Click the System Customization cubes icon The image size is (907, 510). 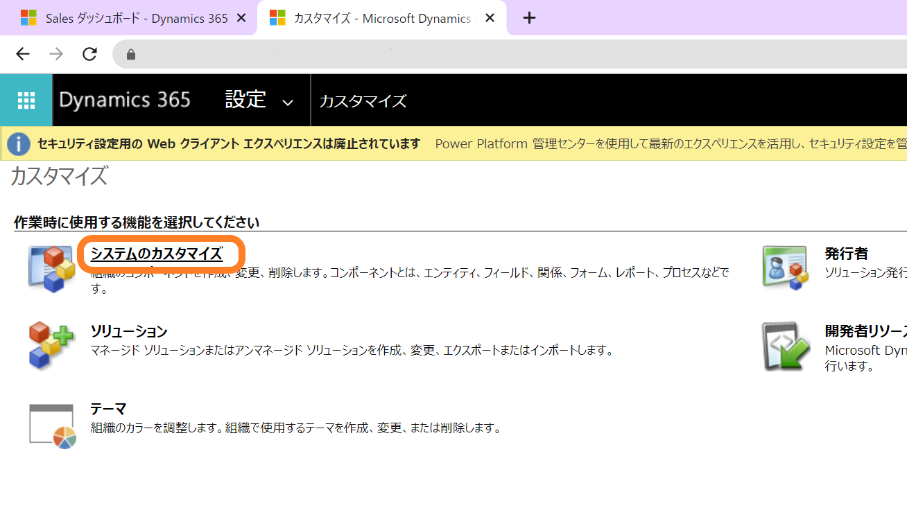pyautogui.click(x=51, y=268)
